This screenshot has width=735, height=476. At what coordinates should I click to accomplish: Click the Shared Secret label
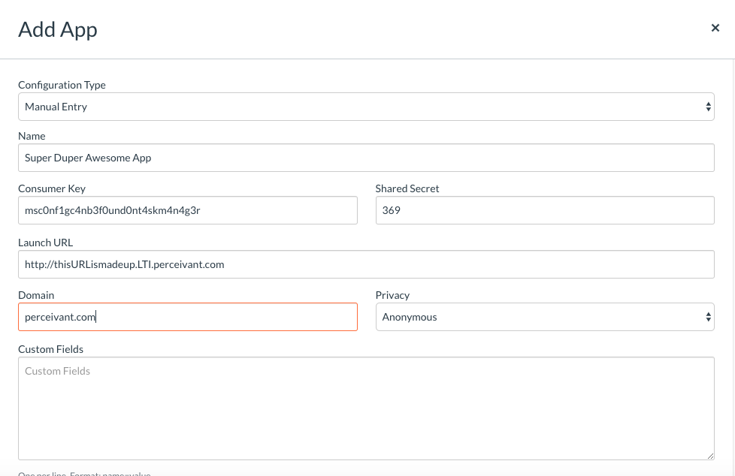click(x=407, y=188)
